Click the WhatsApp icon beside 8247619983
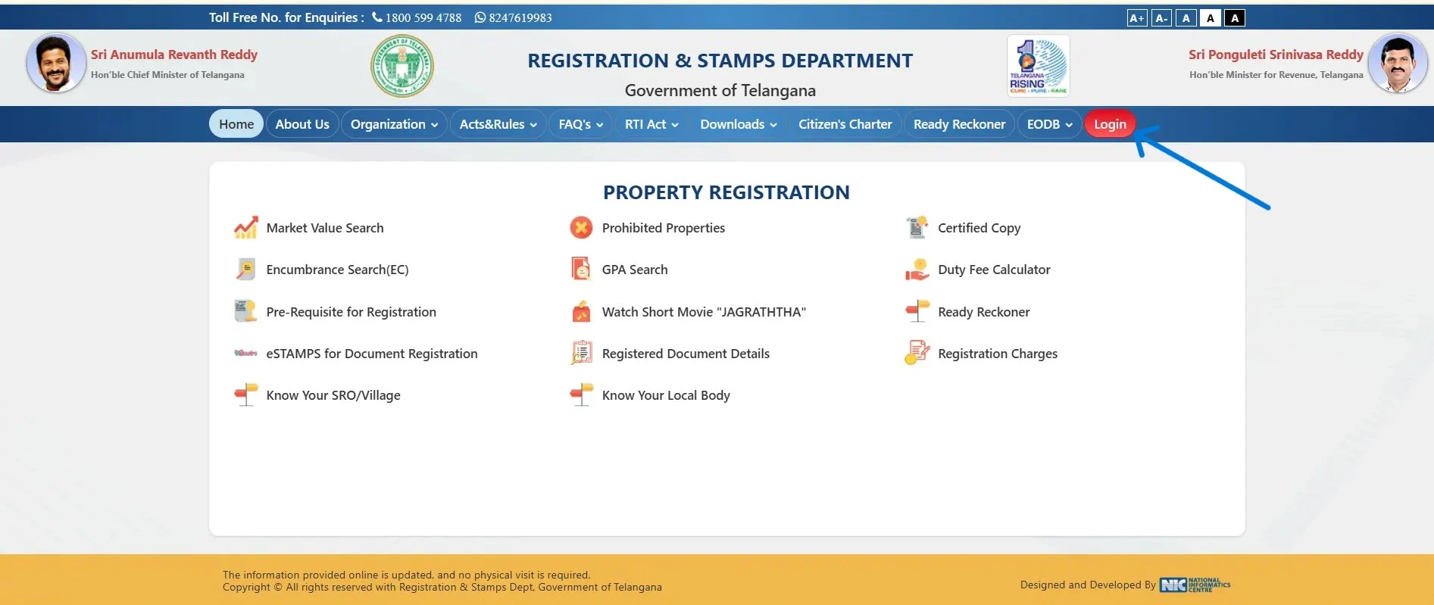This screenshot has height=605, width=1434. click(x=480, y=17)
